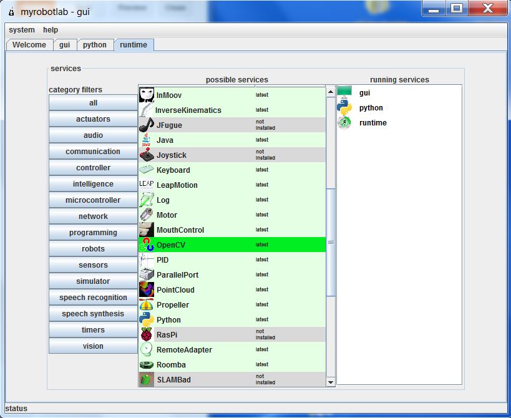This screenshot has width=511, height=418.
Task: Select the PointCloud service name
Action: click(x=175, y=290)
